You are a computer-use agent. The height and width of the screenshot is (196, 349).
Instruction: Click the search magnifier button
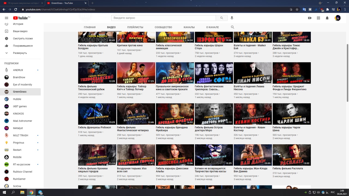click(222, 18)
